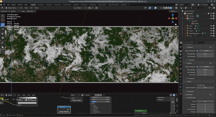Exclude Collection from view layer checkbox
This screenshot has width=216, height=117.
tap(208, 13)
